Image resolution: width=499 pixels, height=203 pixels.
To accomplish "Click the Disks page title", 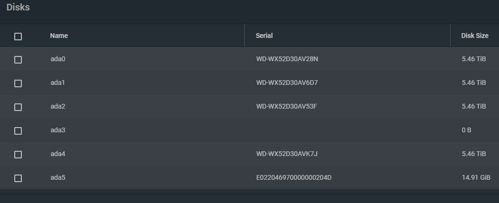I will (x=18, y=7).
